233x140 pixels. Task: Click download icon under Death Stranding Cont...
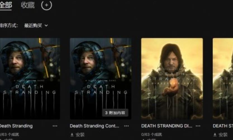click(x=72, y=134)
